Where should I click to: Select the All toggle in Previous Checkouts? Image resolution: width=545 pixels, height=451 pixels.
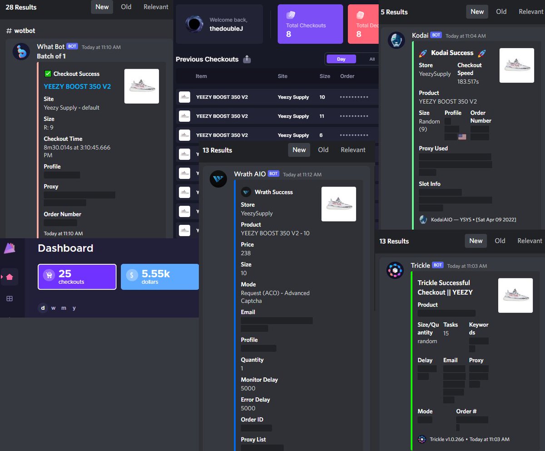[x=372, y=59]
